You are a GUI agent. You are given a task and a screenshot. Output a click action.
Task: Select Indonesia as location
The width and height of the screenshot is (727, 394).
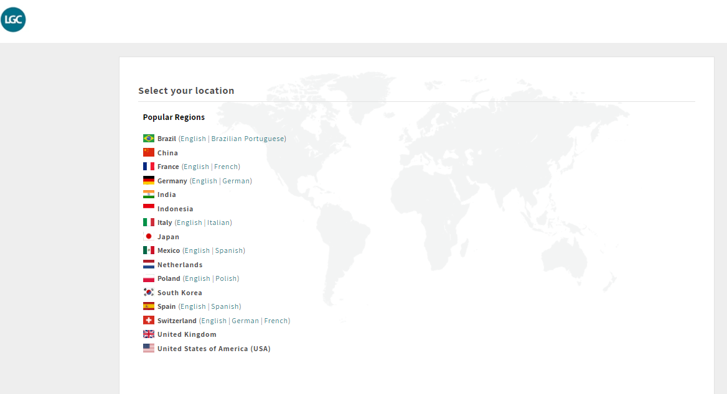point(176,209)
